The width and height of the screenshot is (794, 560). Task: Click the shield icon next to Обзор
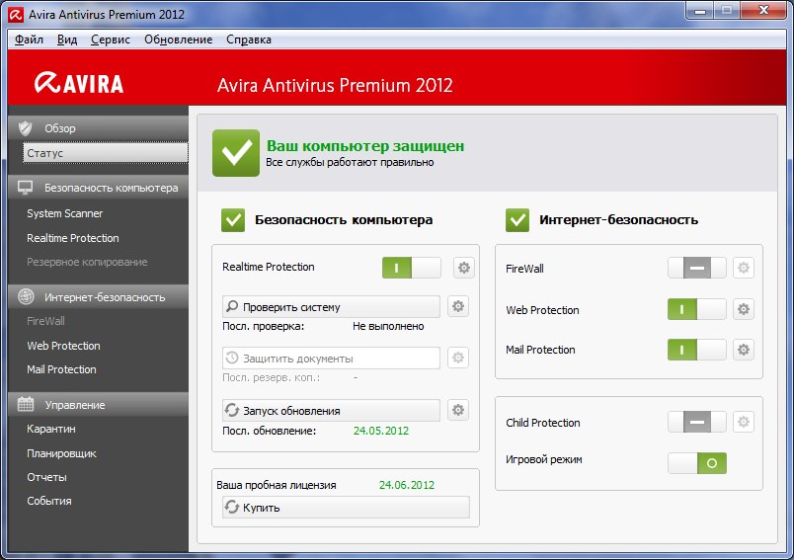tap(26, 128)
